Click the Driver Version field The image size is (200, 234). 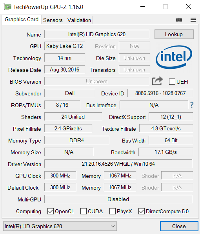(x=118, y=164)
